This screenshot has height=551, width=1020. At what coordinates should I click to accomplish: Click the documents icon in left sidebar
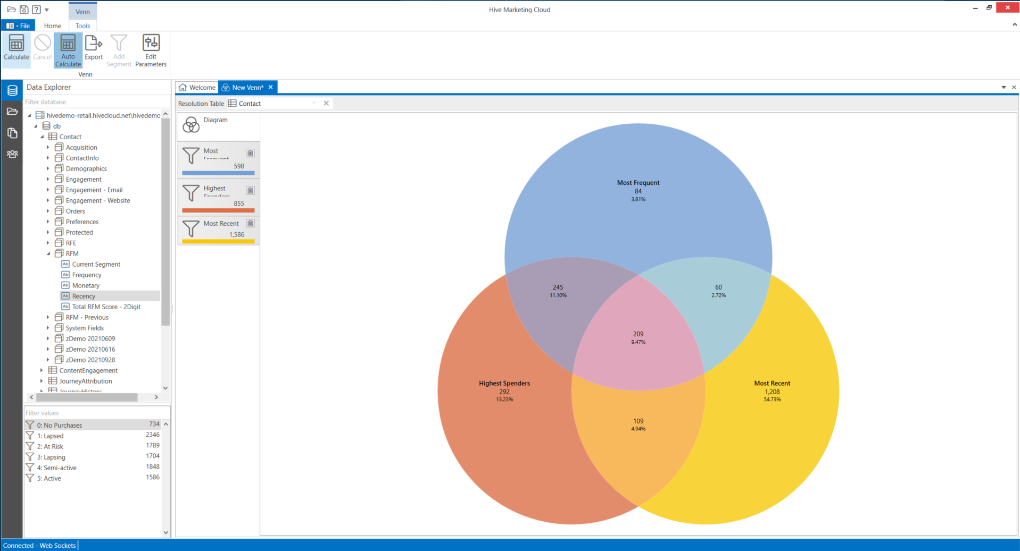(12, 133)
